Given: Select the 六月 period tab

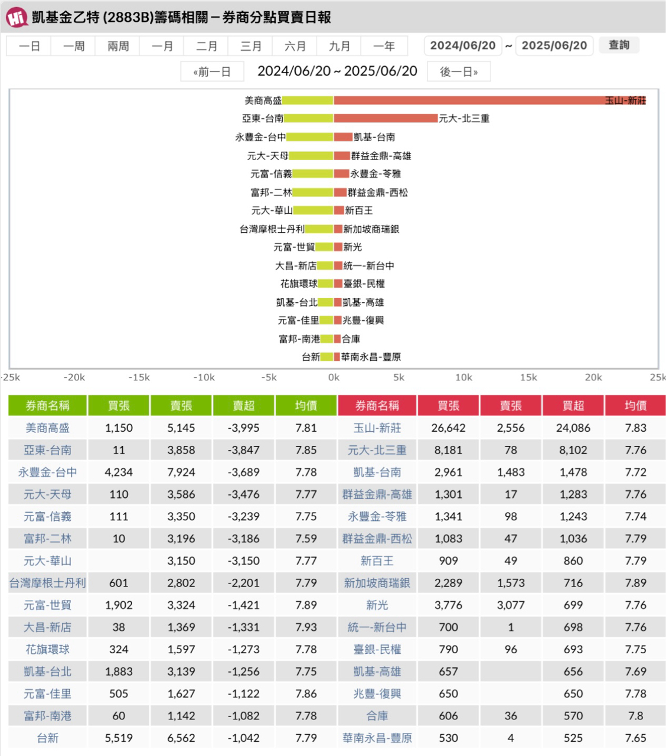Looking at the screenshot, I should [295, 46].
